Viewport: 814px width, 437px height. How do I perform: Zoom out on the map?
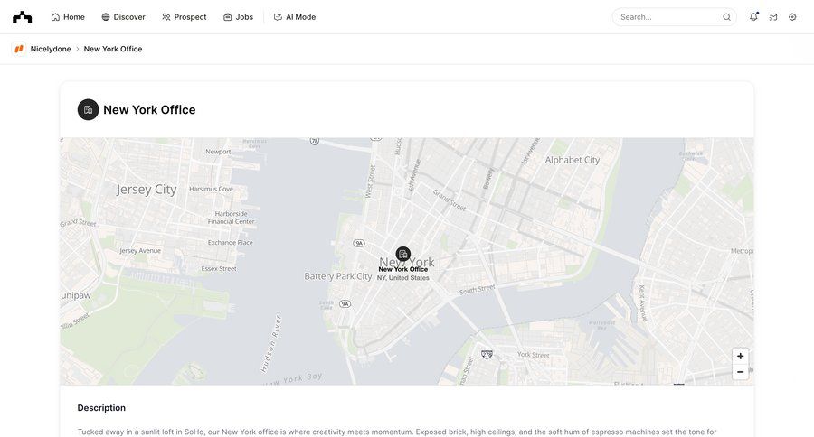740,372
